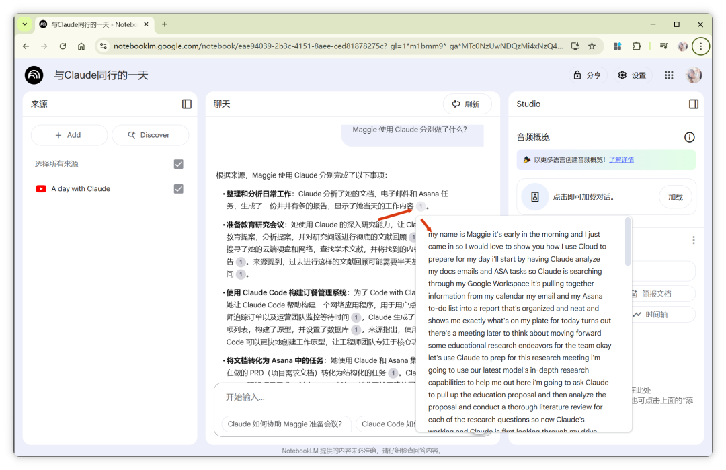Select the Claude Code suggested question chip
The height and width of the screenshot is (470, 726).
[386, 424]
